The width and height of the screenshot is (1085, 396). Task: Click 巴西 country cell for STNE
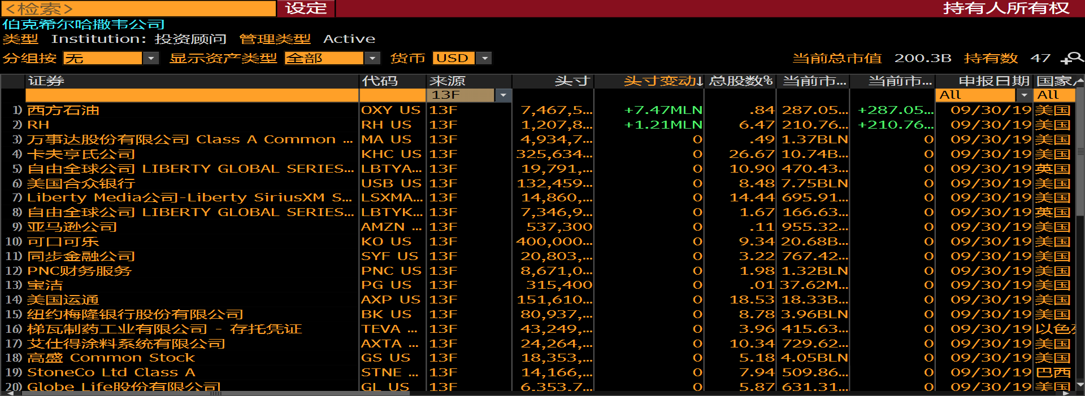(1053, 372)
